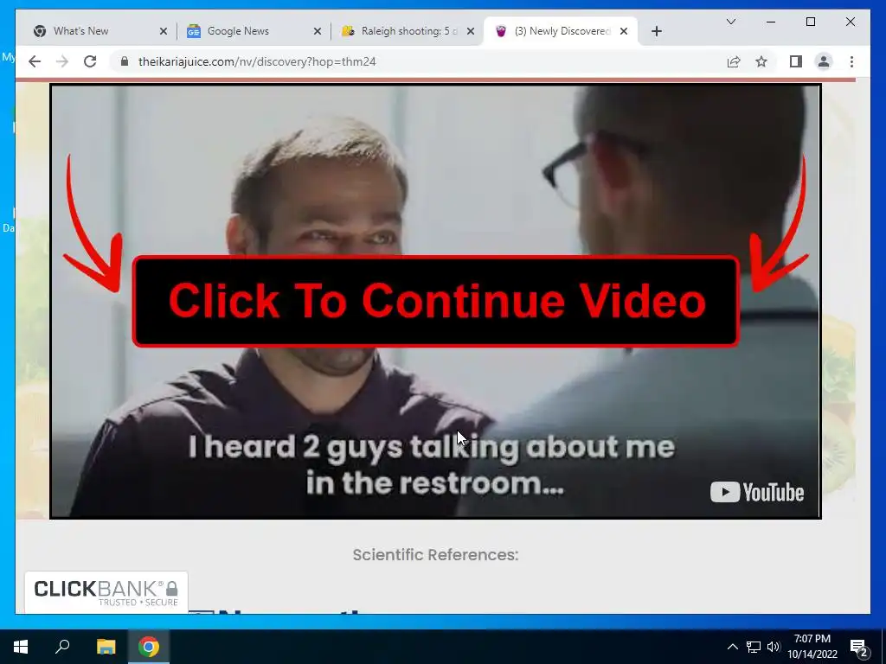Screen dimensions: 886x664
Task: Click the ClickBank trusted secure badge
Action: 106,592
